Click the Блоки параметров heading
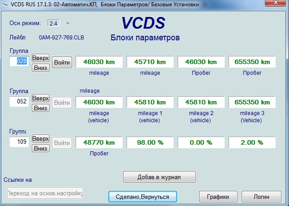 [145, 38]
